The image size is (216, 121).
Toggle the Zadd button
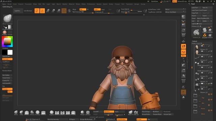(97, 9)
